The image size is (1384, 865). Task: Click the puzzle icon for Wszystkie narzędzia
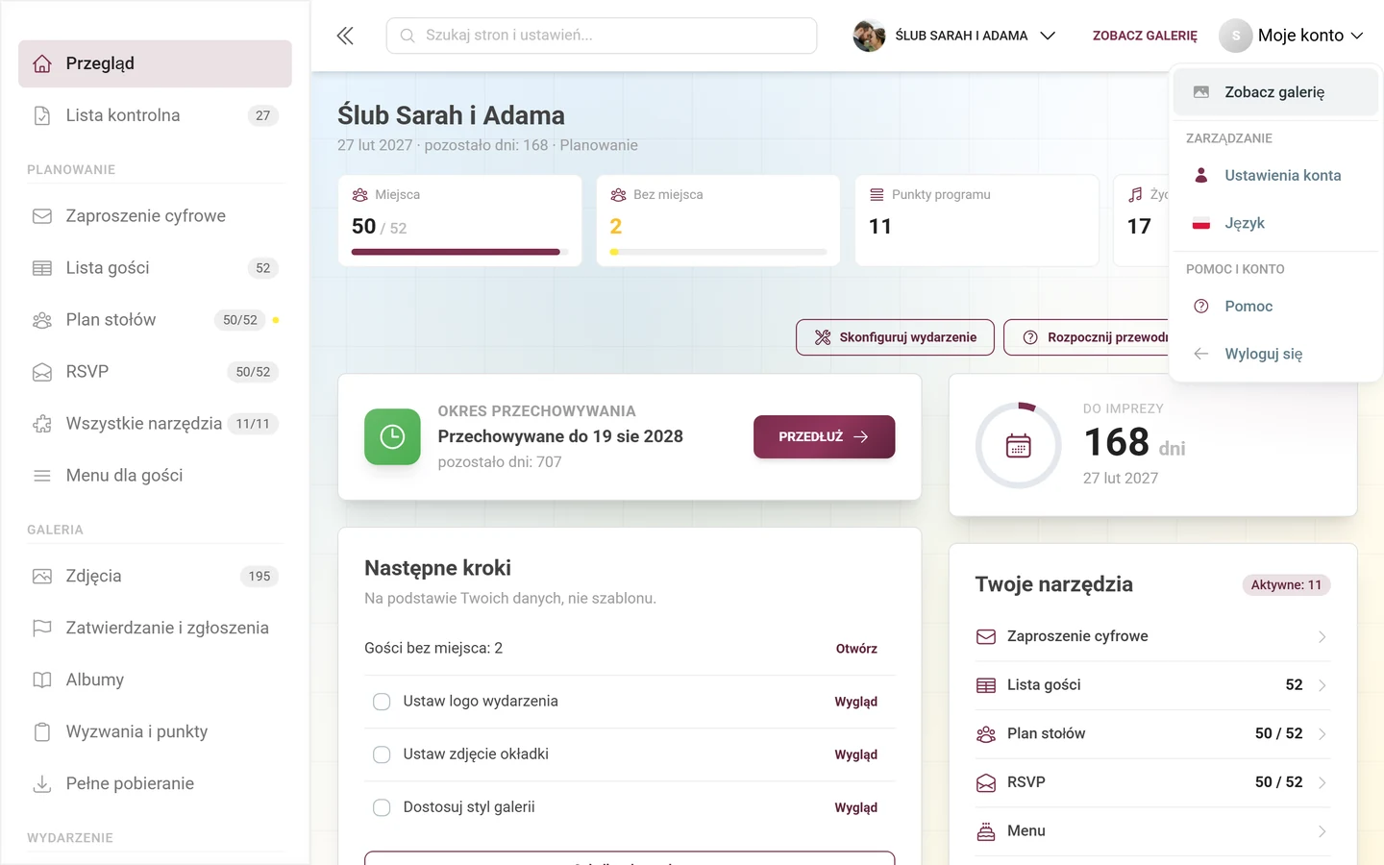[x=42, y=424]
